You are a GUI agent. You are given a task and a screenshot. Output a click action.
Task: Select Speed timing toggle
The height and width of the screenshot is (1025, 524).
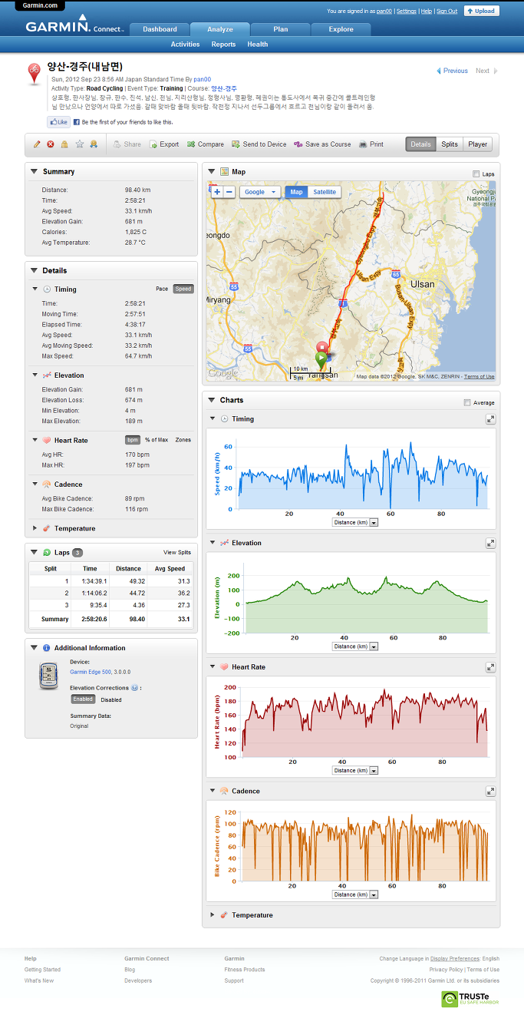[x=183, y=289]
